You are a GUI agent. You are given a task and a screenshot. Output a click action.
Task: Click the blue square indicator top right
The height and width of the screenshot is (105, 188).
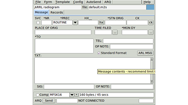click(x=150, y=7)
